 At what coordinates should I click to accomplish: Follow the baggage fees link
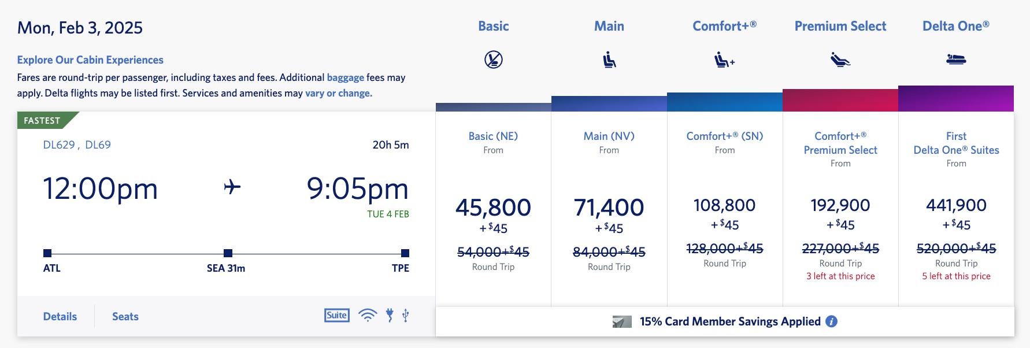[x=346, y=77]
